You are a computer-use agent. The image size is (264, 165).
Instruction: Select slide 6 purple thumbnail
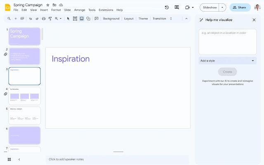click(x=25, y=136)
